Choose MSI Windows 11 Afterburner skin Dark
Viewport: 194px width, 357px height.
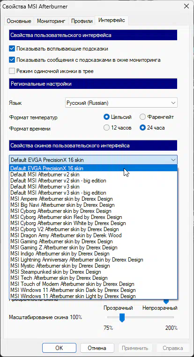[93, 290]
